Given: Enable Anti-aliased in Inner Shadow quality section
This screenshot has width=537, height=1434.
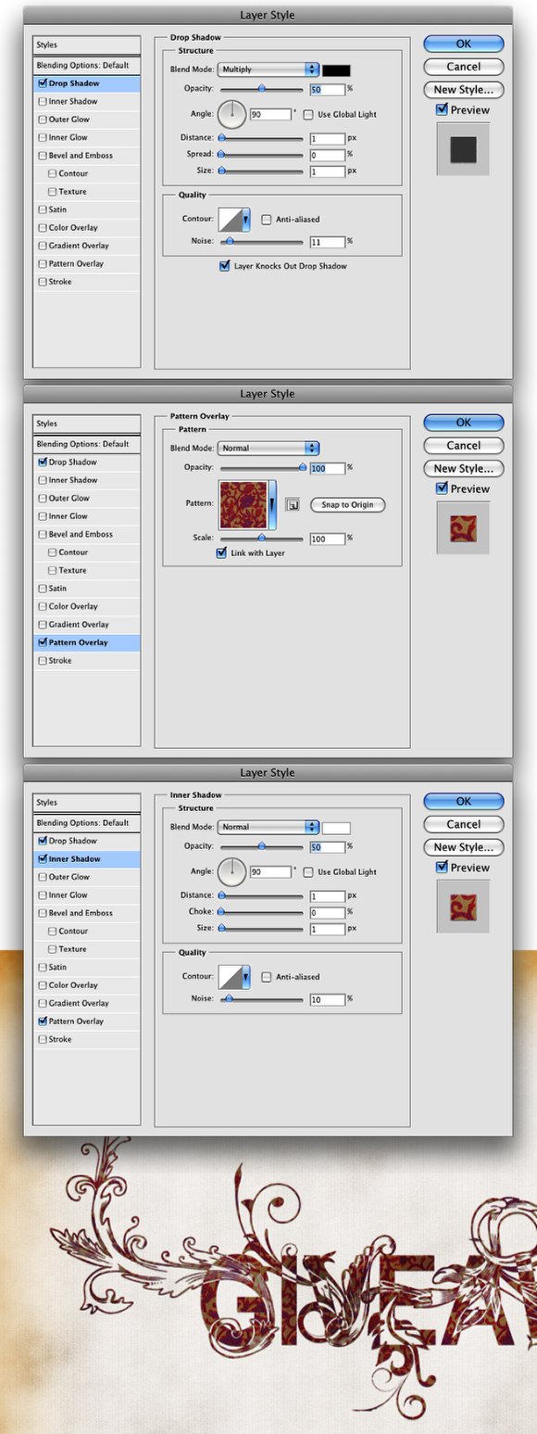Looking at the screenshot, I should [267, 977].
